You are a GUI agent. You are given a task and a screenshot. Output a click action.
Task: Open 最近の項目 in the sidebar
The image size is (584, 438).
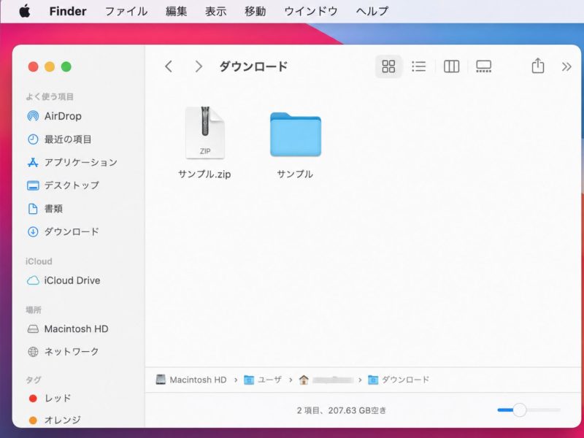click(x=60, y=139)
